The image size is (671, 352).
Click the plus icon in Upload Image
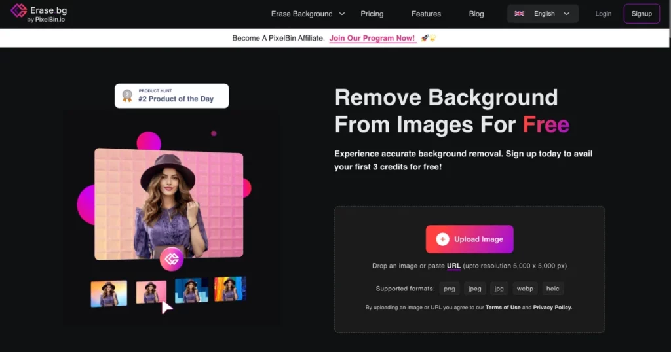[x=442, y=239]
